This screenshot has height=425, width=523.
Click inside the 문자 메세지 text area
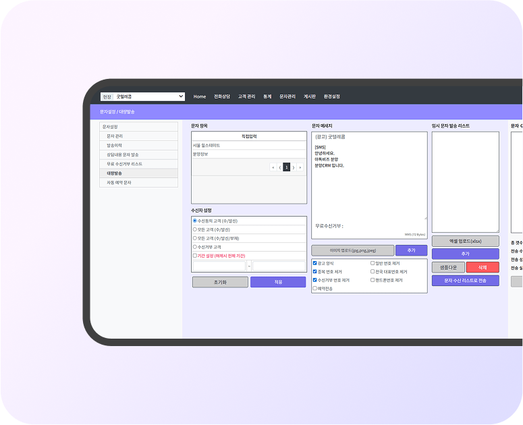click(x=369, y=189)
